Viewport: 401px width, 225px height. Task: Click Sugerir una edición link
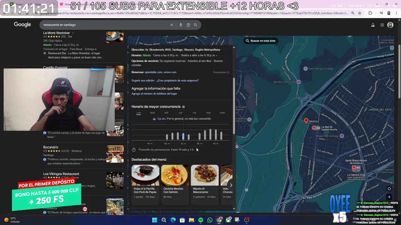143,81
